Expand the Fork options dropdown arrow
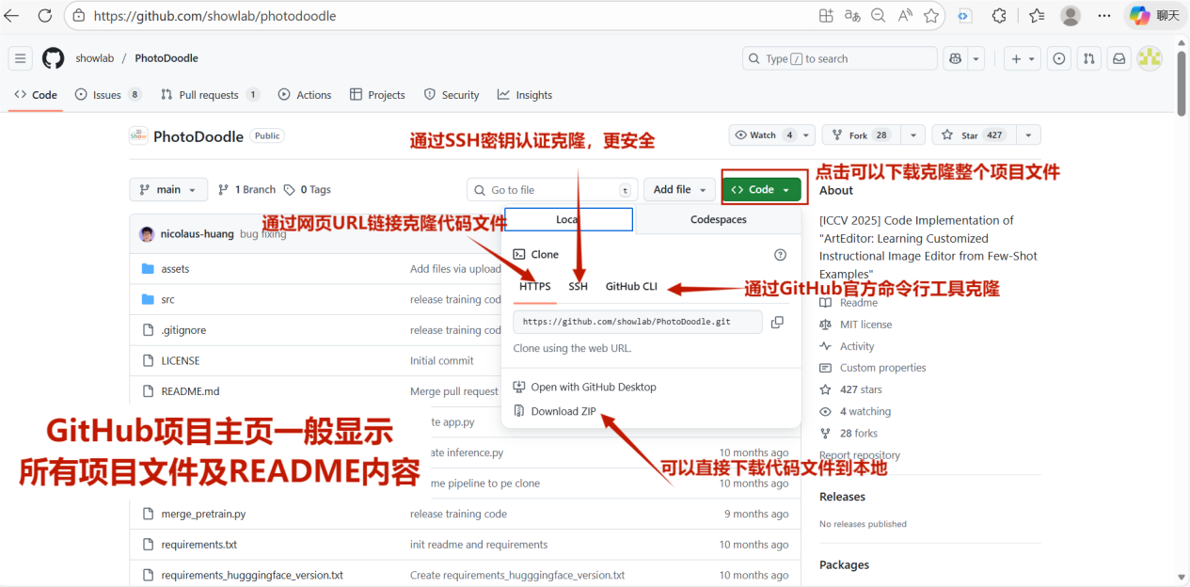The height and width of the screenshot is (587, 1190). pyautogui.click(x=912, y=135)
